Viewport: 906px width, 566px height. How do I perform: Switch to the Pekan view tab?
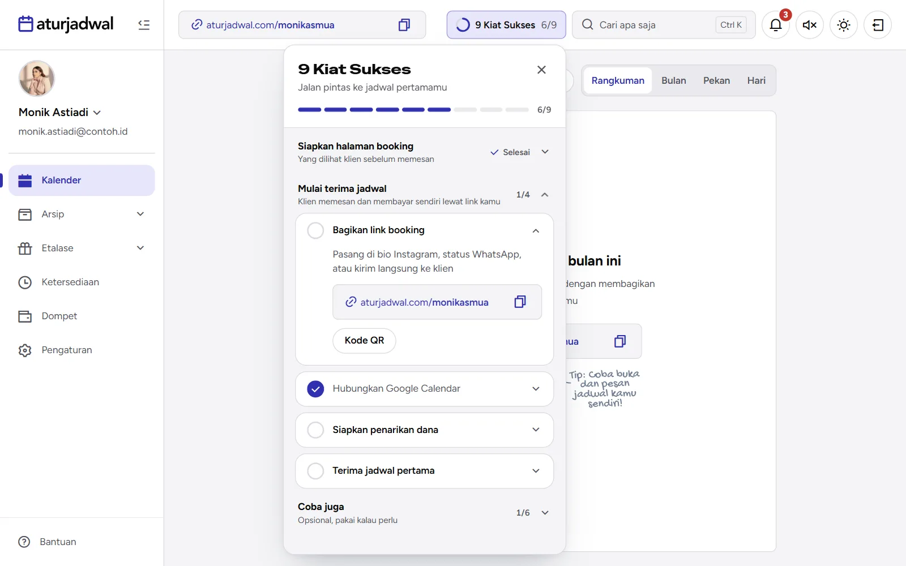point(716,80)
